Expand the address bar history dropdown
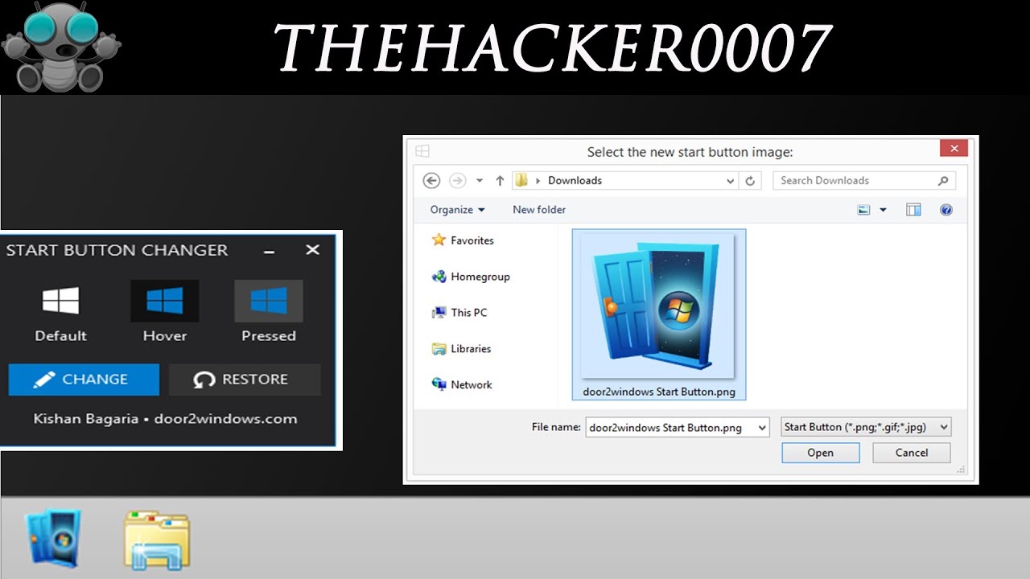This screenshot has width=1030, height=579. pyautogui.click(x=731, y=181)
